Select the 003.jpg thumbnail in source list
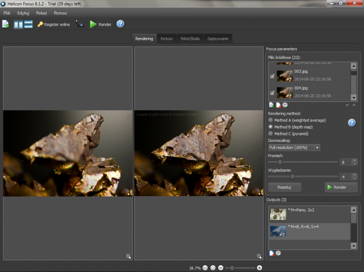The width and height of the screenshot is (364, 272). click(x=285, y=76)
